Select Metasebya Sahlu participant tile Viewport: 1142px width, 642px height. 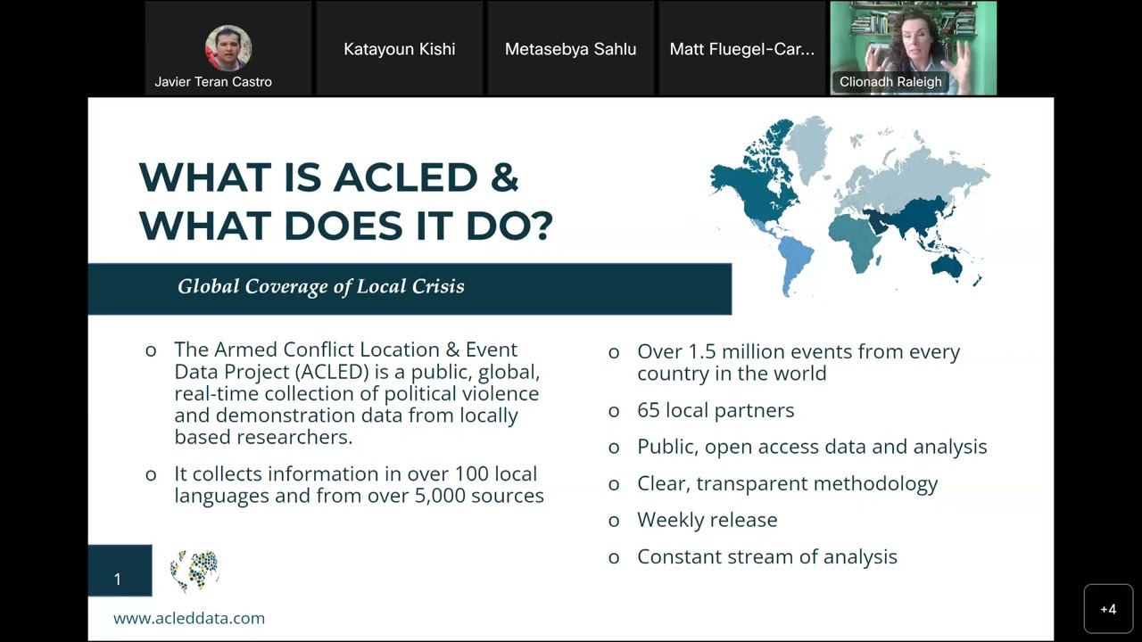571,48
